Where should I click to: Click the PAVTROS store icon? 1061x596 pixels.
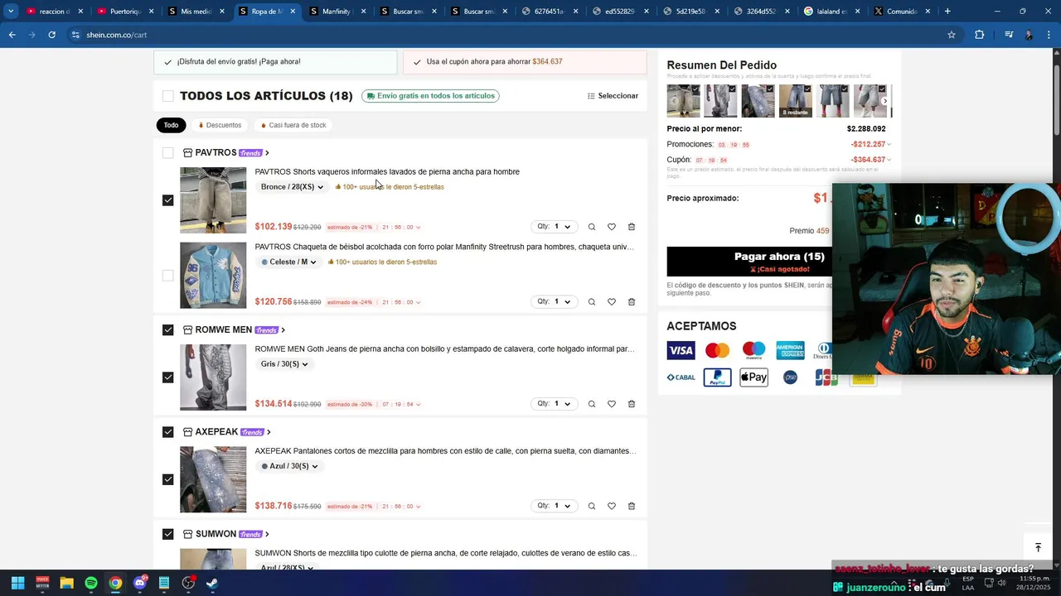coord(188,153)
